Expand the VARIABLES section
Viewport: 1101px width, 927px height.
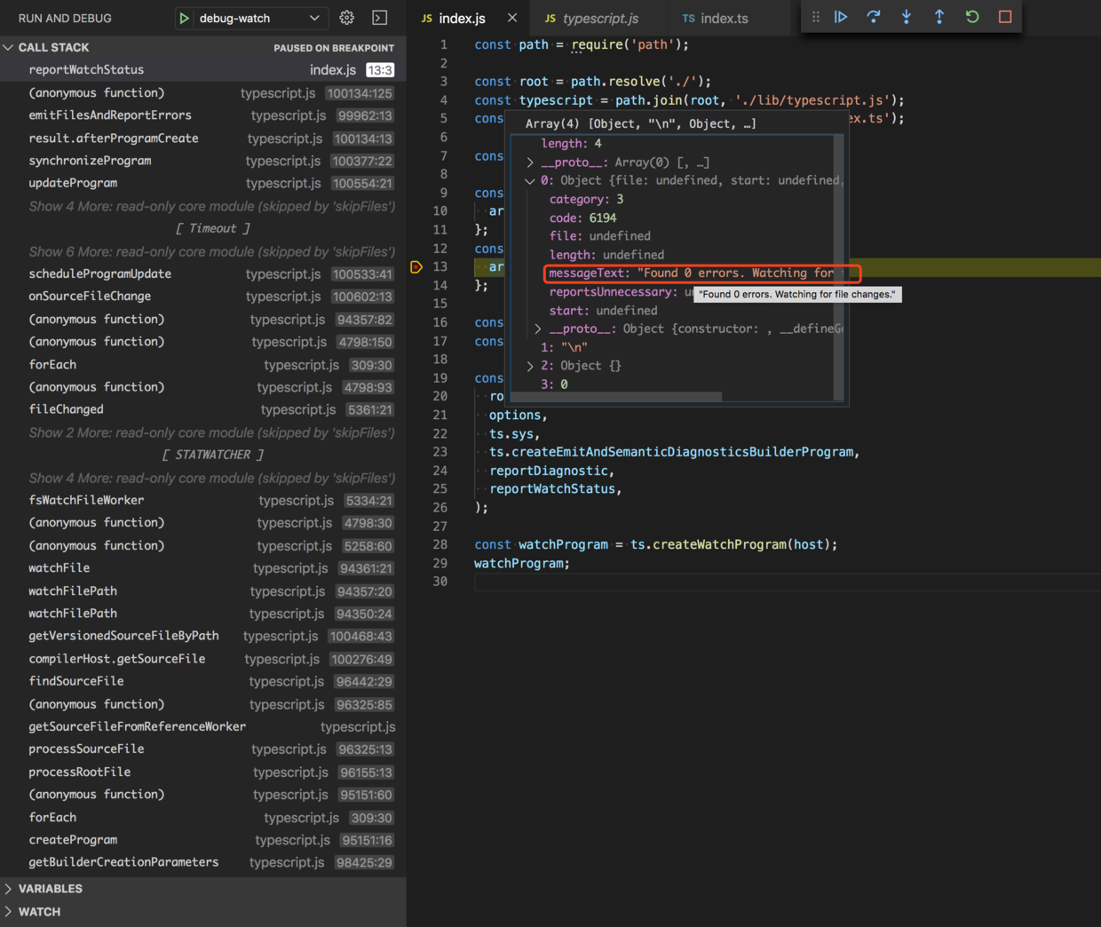(50, 889)
